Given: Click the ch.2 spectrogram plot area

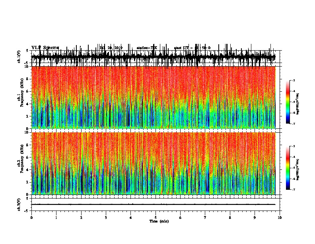Looking at the screenshot, I should coord(154,163).
